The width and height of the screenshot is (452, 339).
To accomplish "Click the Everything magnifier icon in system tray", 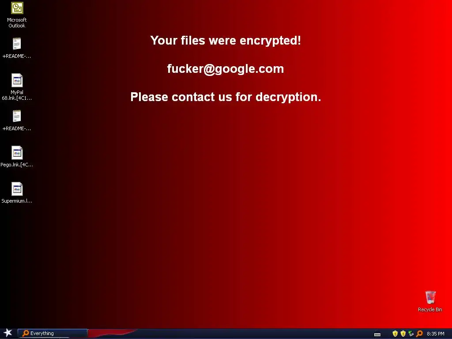I will point(419,334).
